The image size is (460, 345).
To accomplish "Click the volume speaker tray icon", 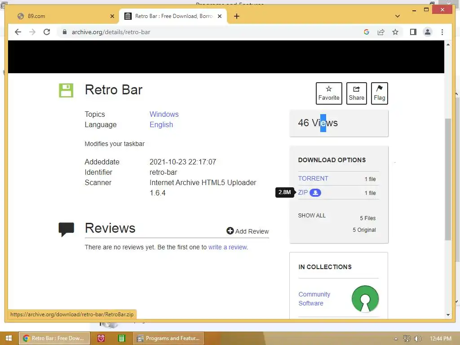I will (418, 339).
